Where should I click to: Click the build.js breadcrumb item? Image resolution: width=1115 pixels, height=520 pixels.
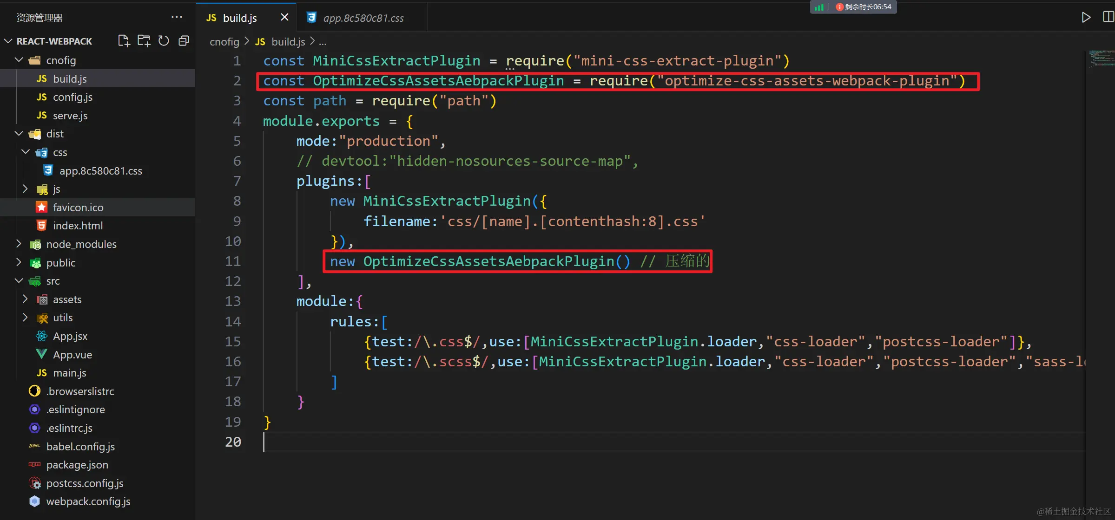coord(288,42)
